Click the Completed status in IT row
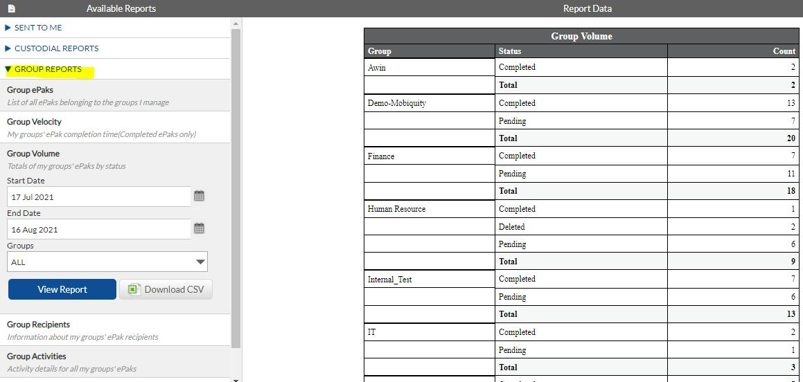 point(581,332)
